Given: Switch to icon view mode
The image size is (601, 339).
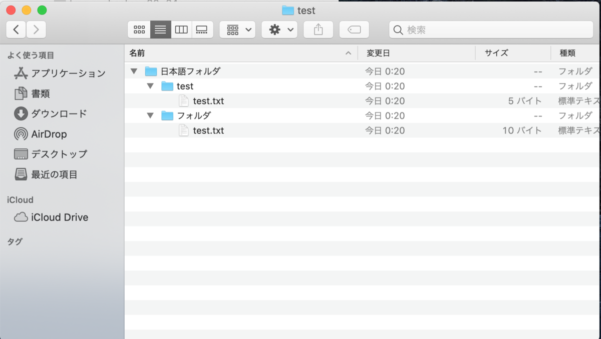Looking at the screenshot, I should tap(139, 29).
